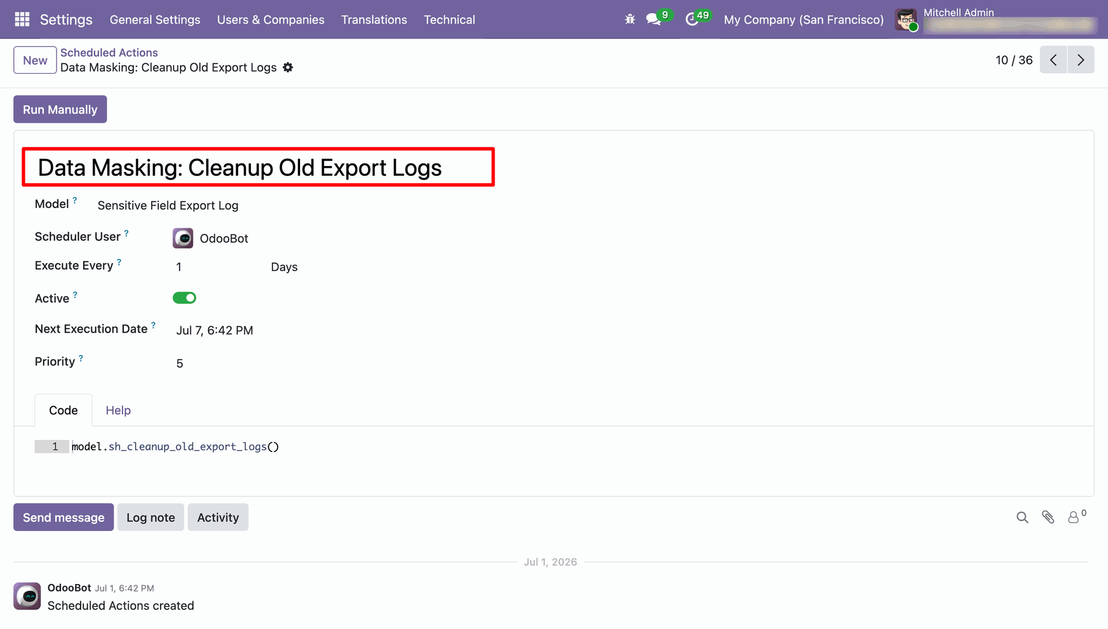The width and height of the screenshot is (1108, 629).
Task: Open the Translations menu
Action: pos(374,20)
